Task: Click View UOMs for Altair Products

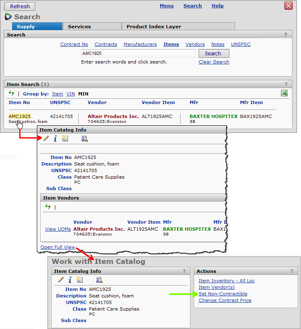Action: (58, 229)
